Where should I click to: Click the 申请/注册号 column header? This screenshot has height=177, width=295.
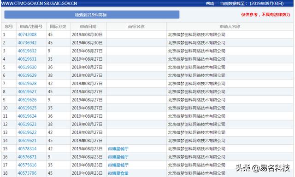click(31, 27)
